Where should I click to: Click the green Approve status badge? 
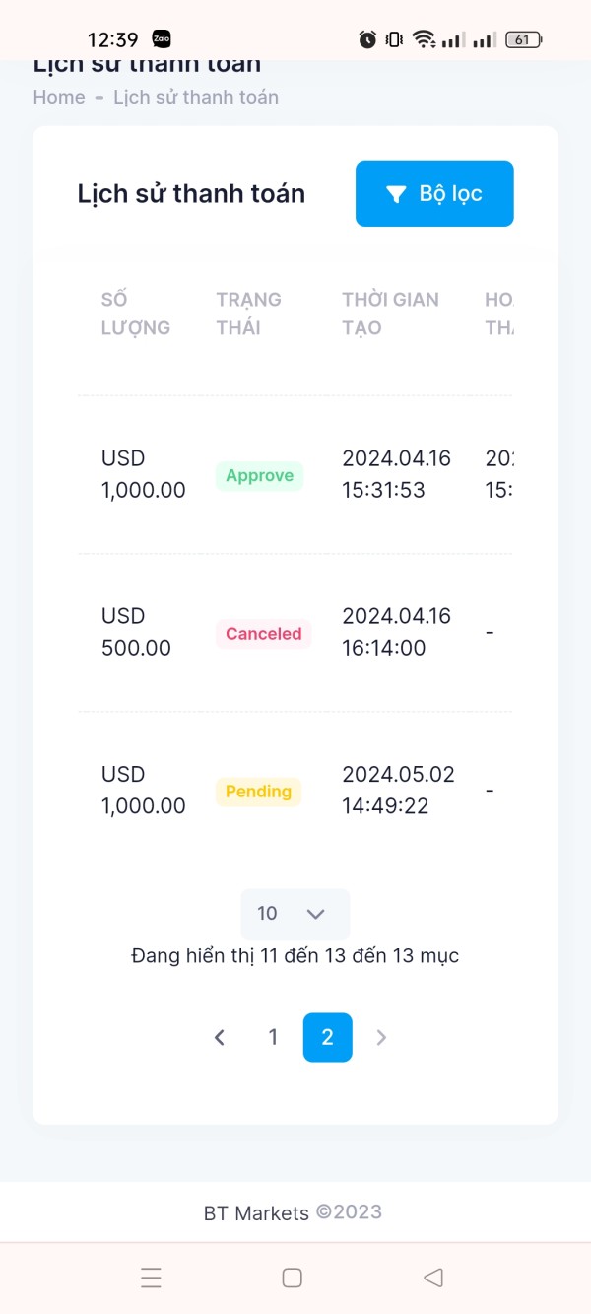[259, 476]
